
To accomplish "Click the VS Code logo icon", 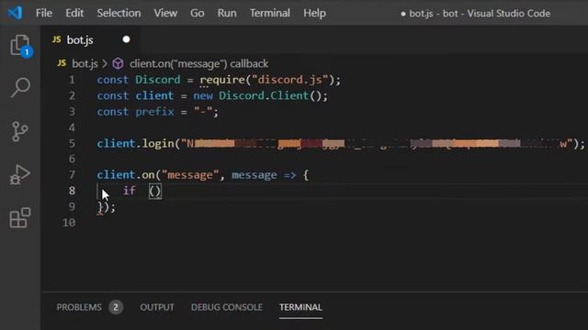I will (x=15, y=13).
